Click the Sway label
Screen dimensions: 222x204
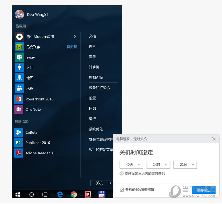pos(30,57)
